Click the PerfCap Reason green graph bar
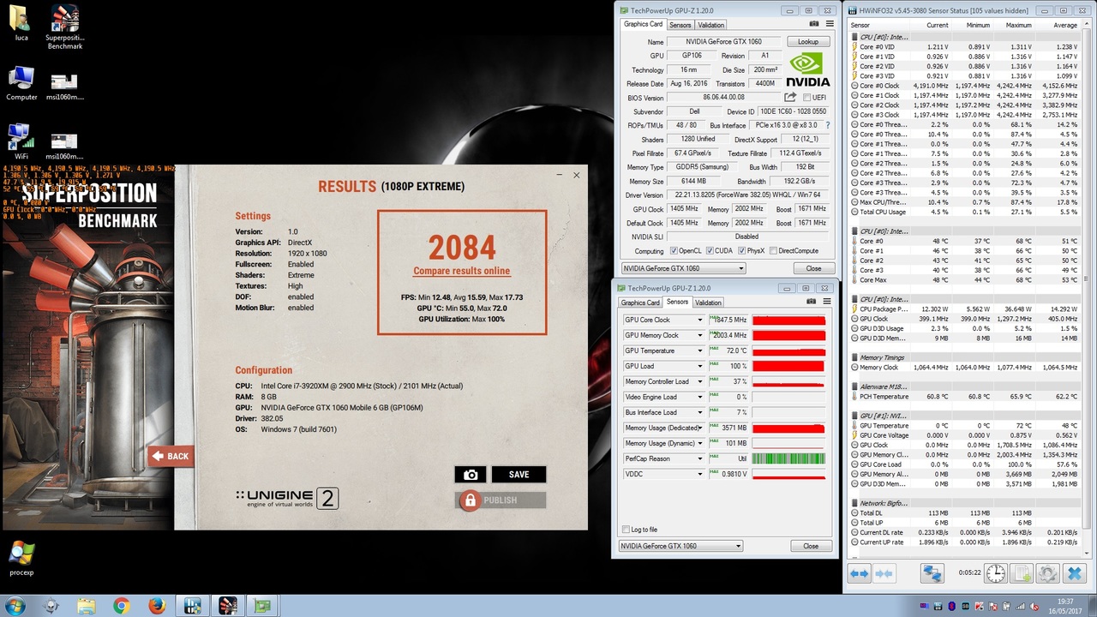 (x=788, y=458)
